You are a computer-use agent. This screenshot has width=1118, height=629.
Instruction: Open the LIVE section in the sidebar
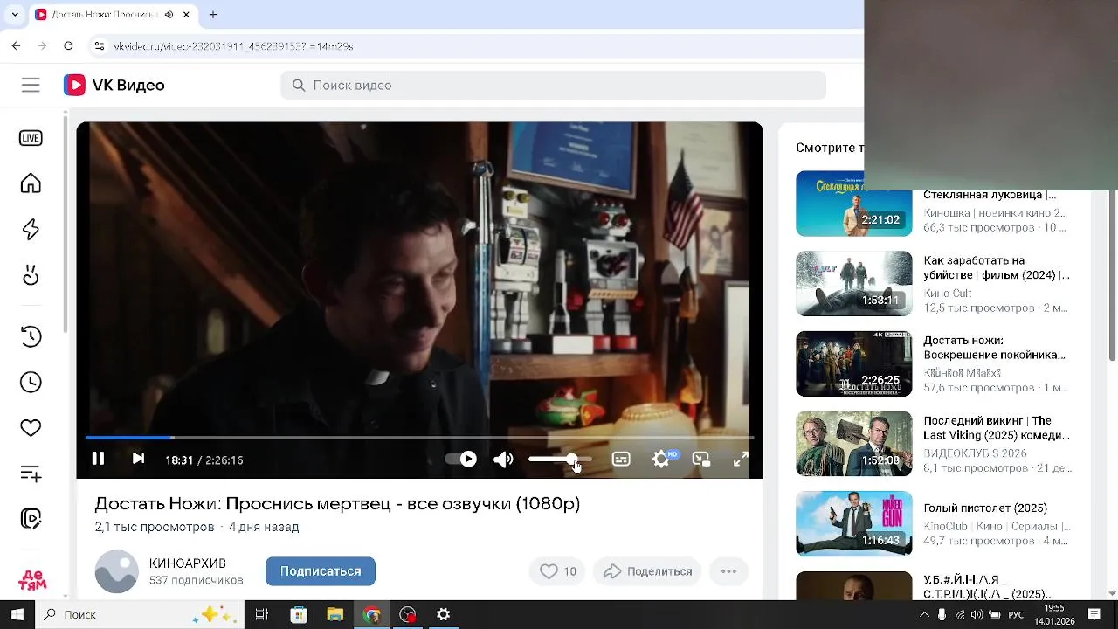pos(31,138)
